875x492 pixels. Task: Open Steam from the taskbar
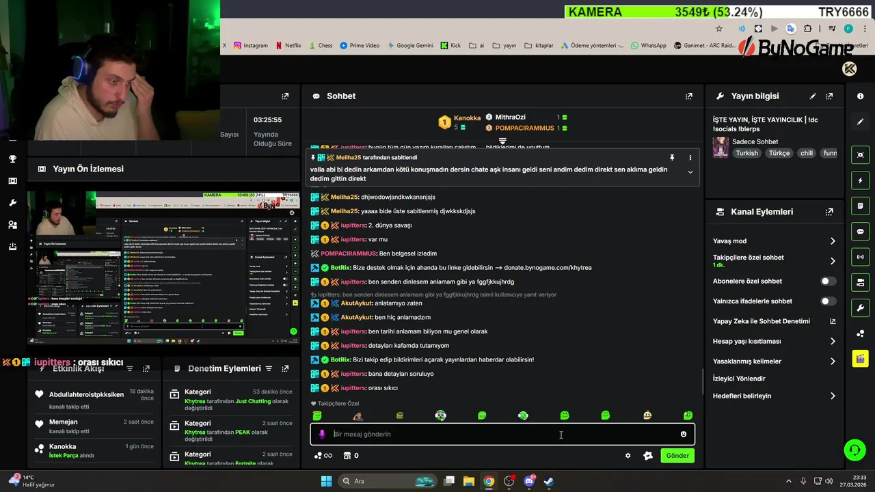[549, 481]
